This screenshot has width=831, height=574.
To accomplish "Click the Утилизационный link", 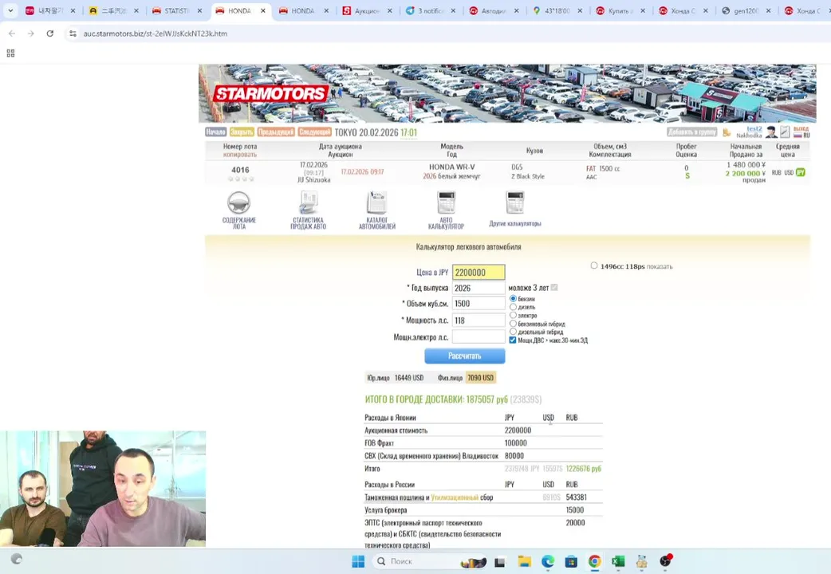I will [455, 497].
